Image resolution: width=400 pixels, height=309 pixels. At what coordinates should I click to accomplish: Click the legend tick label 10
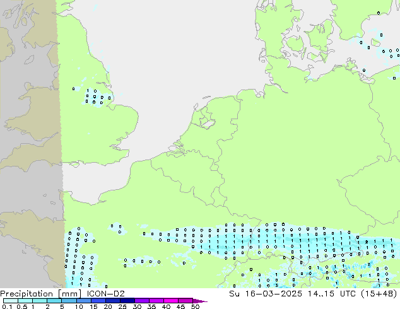coord(79,307)
